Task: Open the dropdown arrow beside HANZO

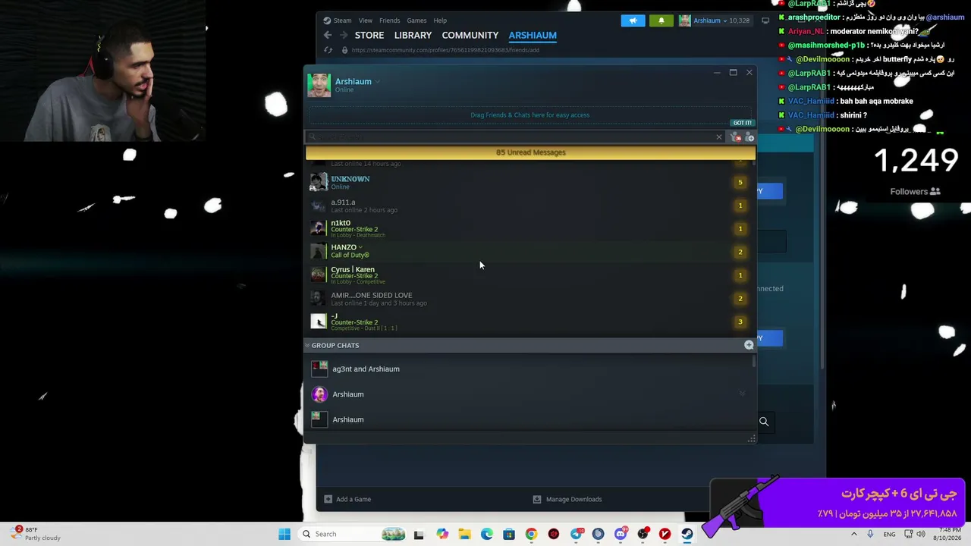Action: [x=360, y=247]
